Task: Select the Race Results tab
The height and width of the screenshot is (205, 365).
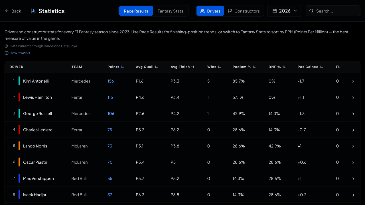Action: click(136, 11)
